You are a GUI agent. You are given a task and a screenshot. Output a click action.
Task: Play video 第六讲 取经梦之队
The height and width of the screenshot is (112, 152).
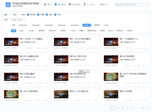(x=61, y=77)
